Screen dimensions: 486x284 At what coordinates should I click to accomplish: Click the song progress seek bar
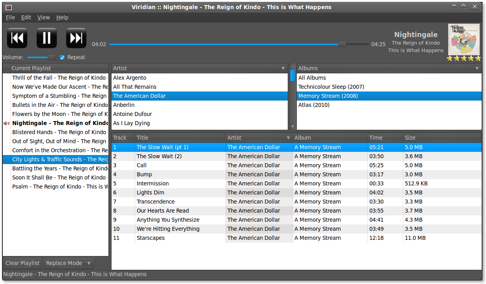coord(239,44)
